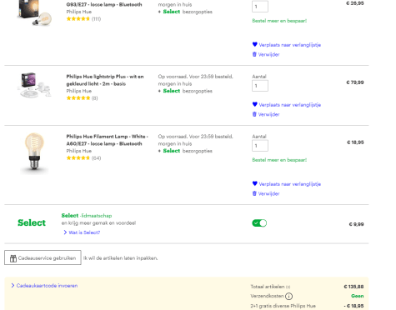Screen dimensions: 396x310
Task: Click star rating of A60/E27 Filament Lamp
Action: (x=78, y=158)
